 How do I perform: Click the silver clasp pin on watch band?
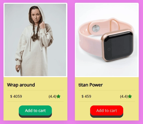point(96,28)
